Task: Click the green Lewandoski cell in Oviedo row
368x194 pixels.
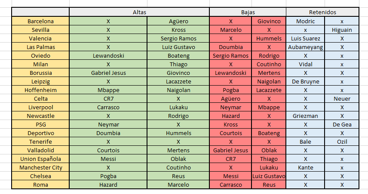Action: coord(108,55)
